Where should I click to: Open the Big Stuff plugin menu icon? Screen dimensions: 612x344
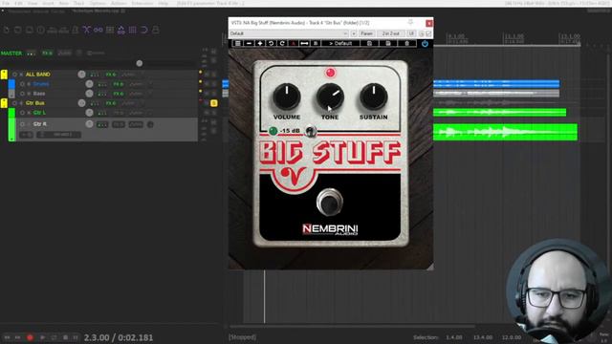(x=237, y=43)
